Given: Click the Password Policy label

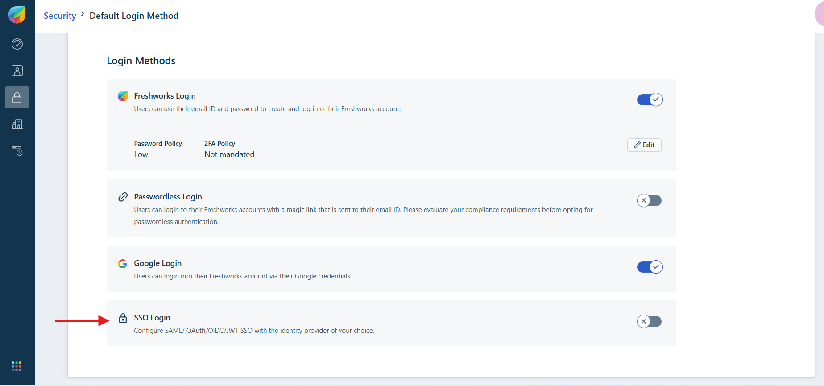Looking at the screenshot, I should point(158,144).
